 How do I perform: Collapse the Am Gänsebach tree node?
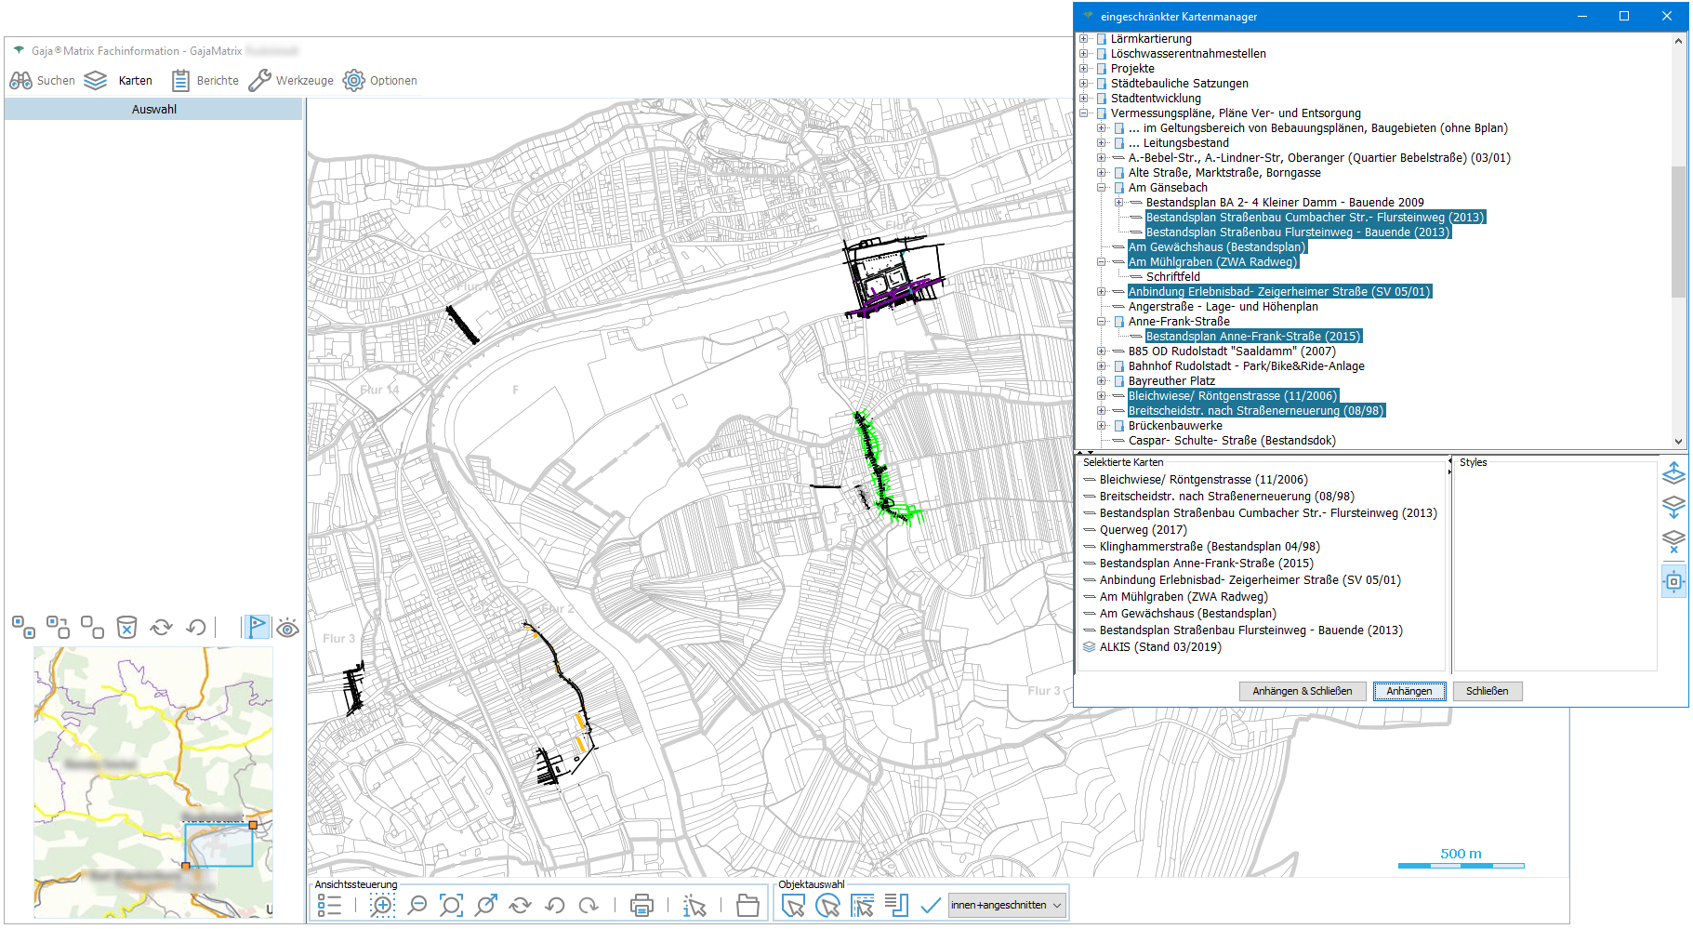pyautogui.click(x=1102, y=188)
